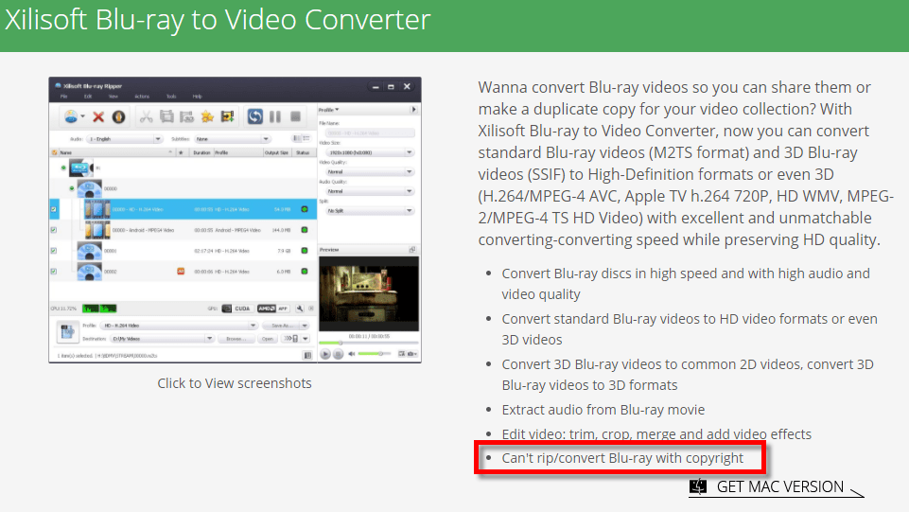Click the red X Remove icon
909x512 pixels.
[x=98, y=116]
